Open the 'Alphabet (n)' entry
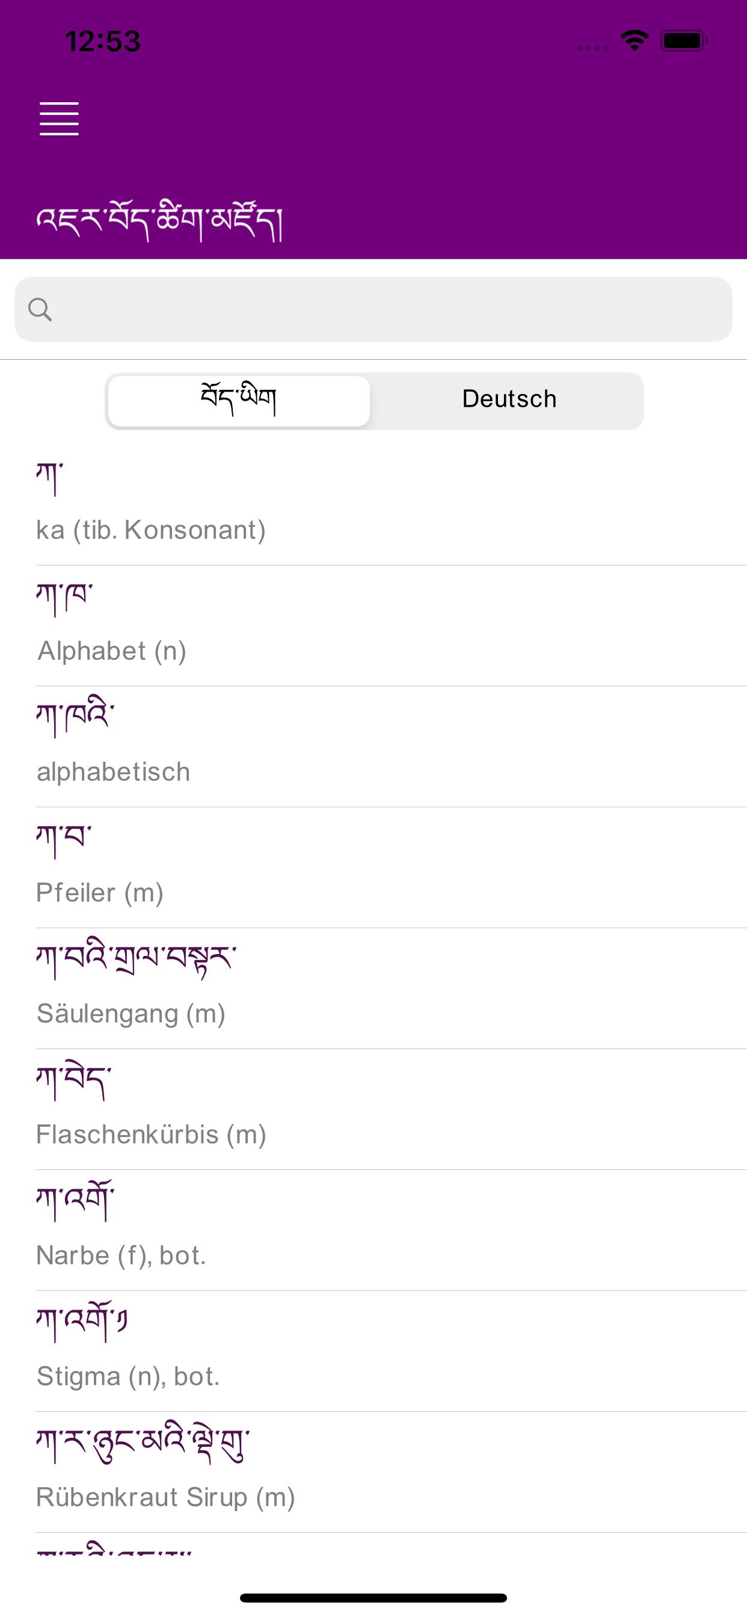Image resolution: width=747 pixels, height=1617 pixels. 373,625
